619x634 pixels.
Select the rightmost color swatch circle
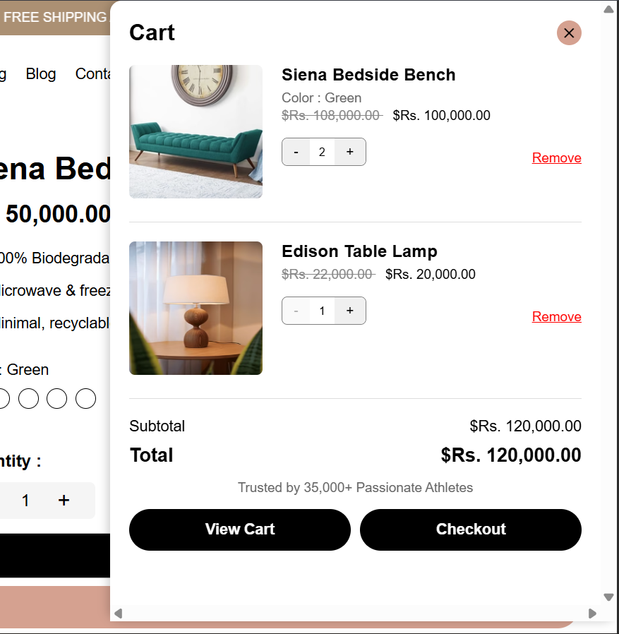(85, 398)
